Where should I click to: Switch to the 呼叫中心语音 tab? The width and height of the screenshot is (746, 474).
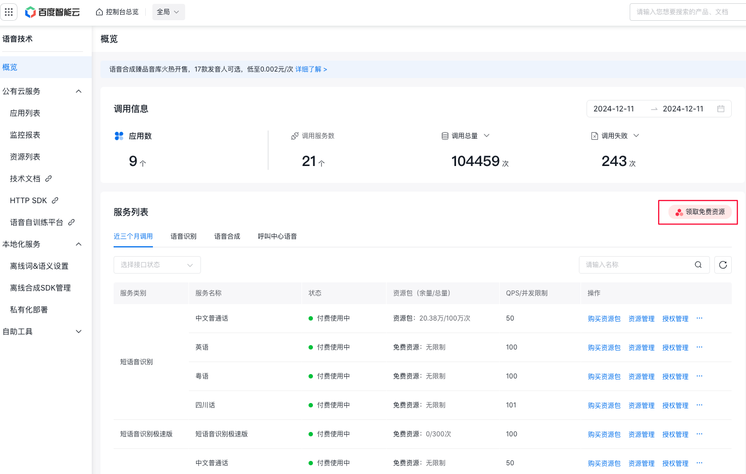point(277,236)
